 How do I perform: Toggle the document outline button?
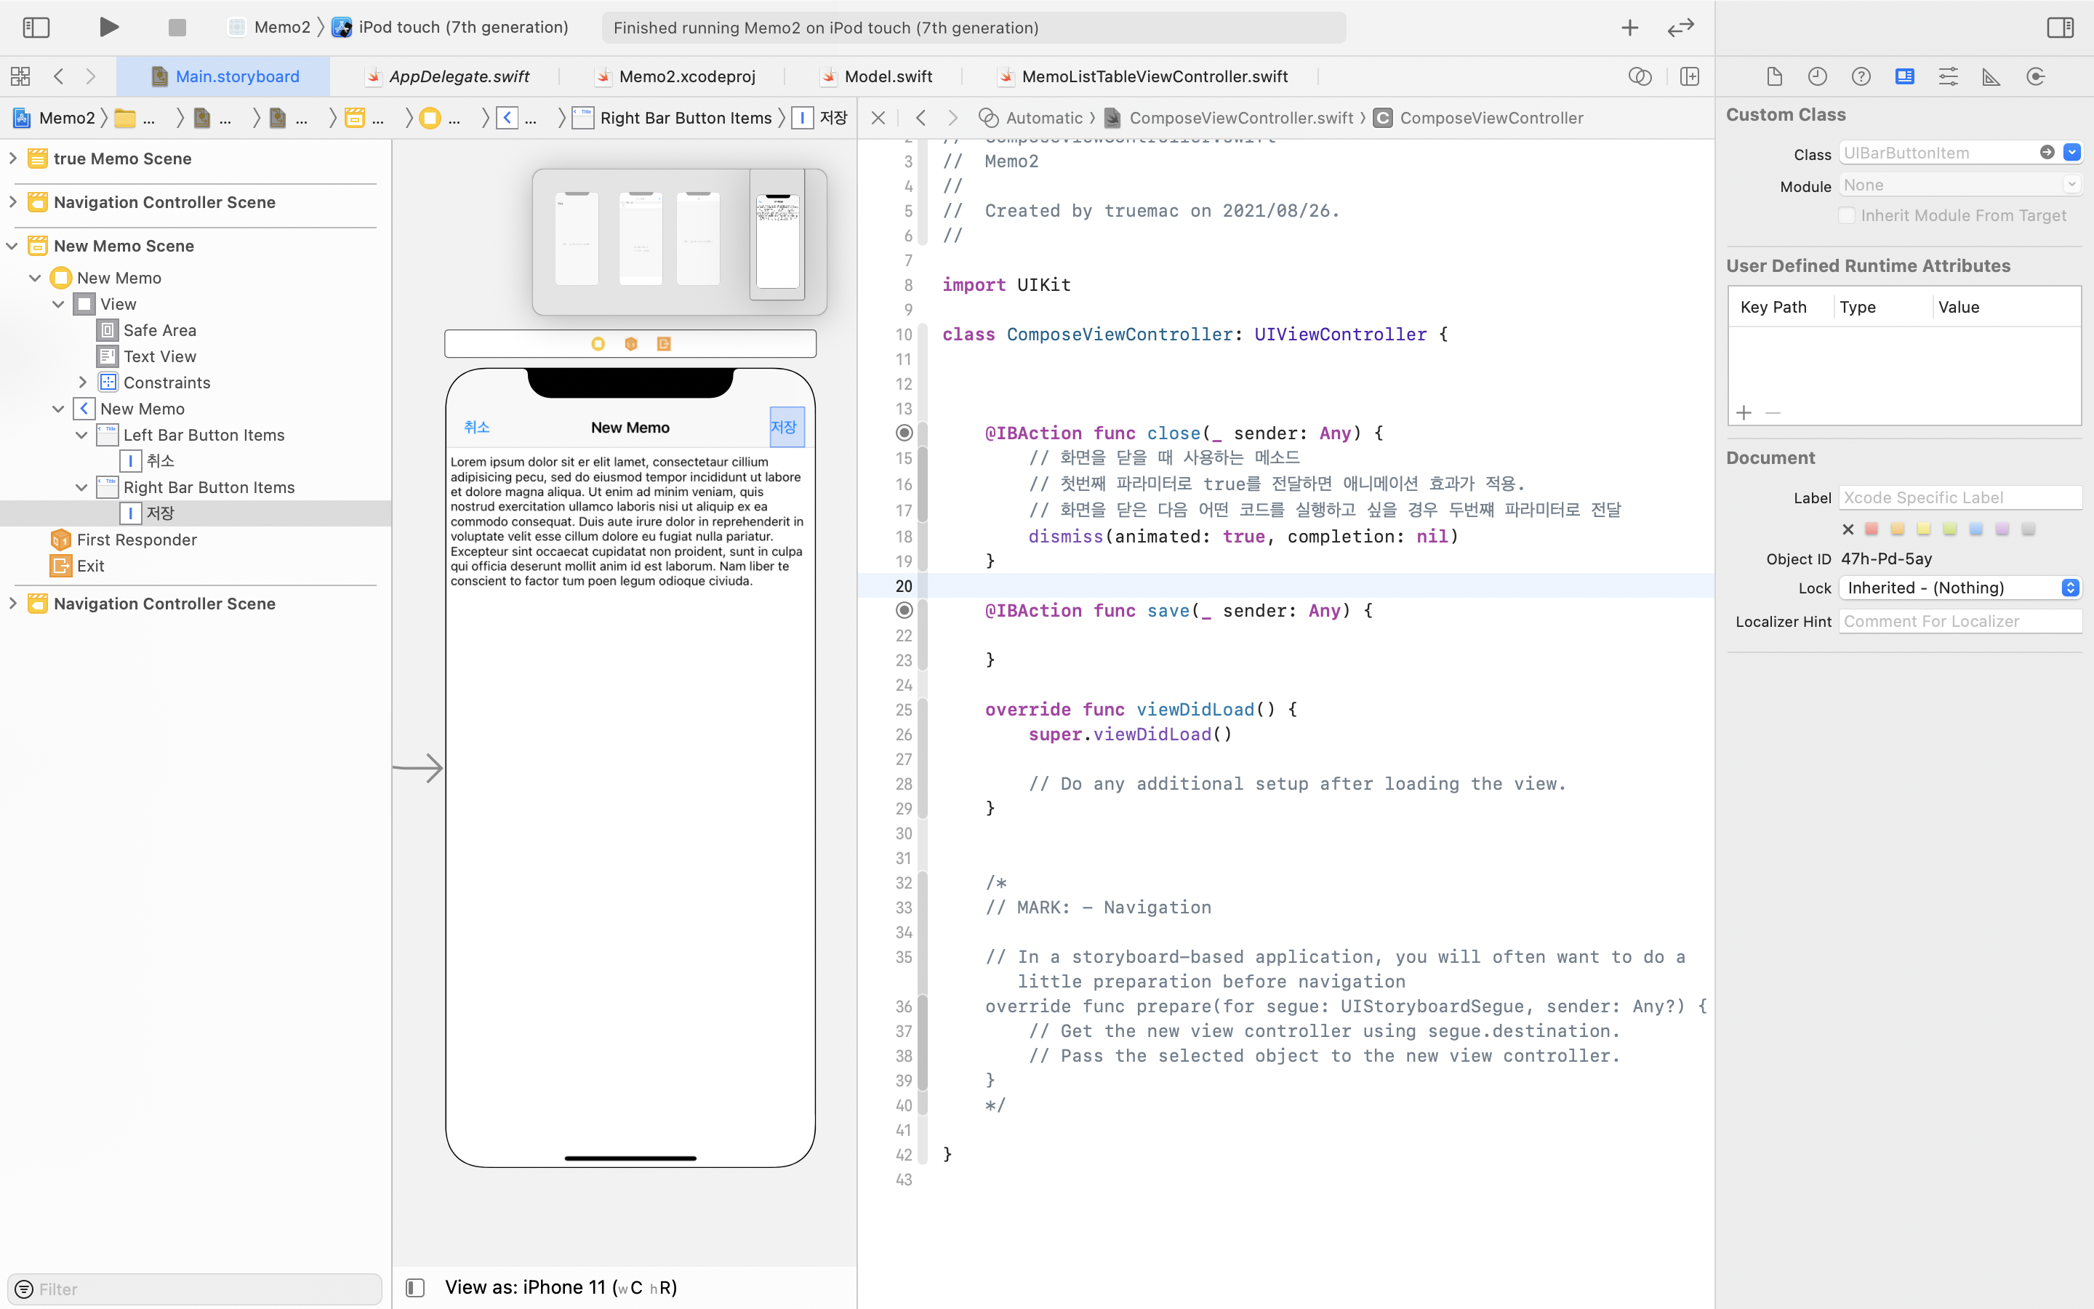[415, 1287]
